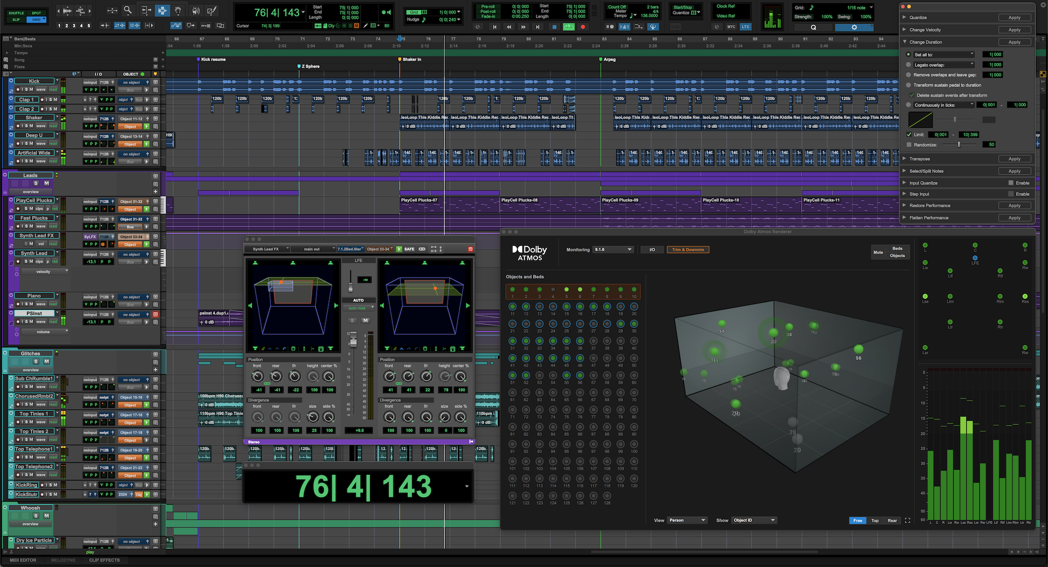Switch to the MELODYNE tab at the bottom

pos(63,560)
